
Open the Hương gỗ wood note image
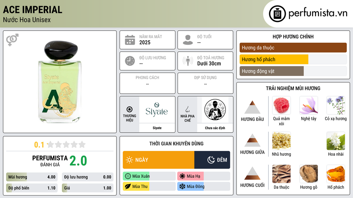tap(309, 174)
